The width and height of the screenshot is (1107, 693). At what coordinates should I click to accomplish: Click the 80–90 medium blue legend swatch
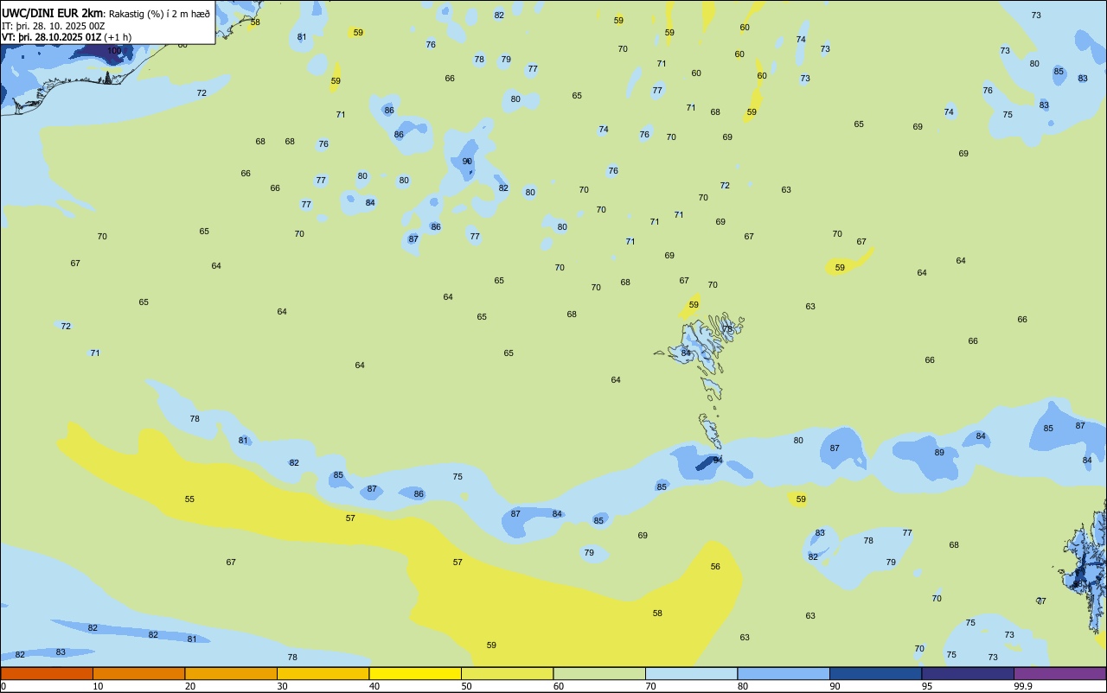(x=784, y=673)
